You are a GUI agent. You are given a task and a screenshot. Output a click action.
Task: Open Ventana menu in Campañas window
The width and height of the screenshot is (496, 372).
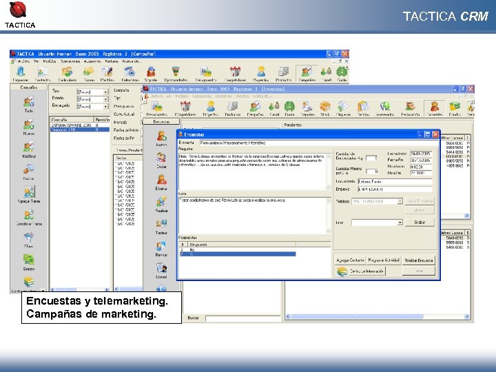pyautogui.click(x=112, y=61)
